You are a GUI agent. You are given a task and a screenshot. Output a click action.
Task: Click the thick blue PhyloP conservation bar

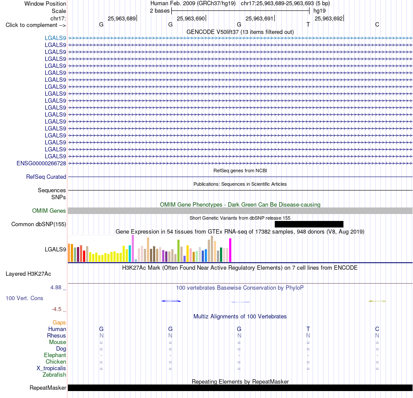(171, 301)
